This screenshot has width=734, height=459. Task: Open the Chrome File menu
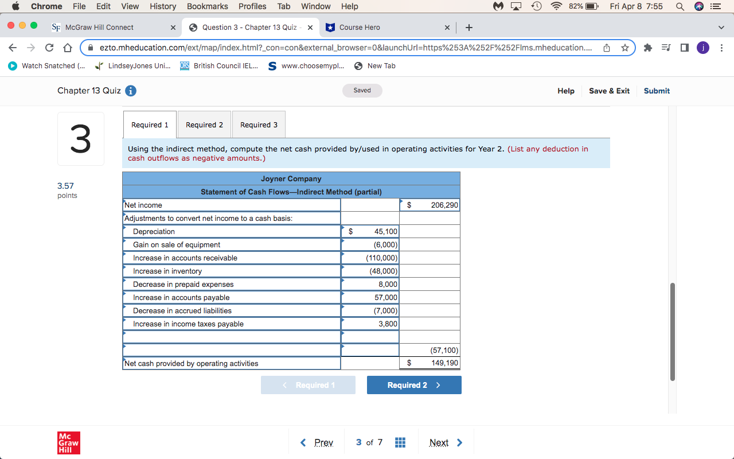[79, 6]
